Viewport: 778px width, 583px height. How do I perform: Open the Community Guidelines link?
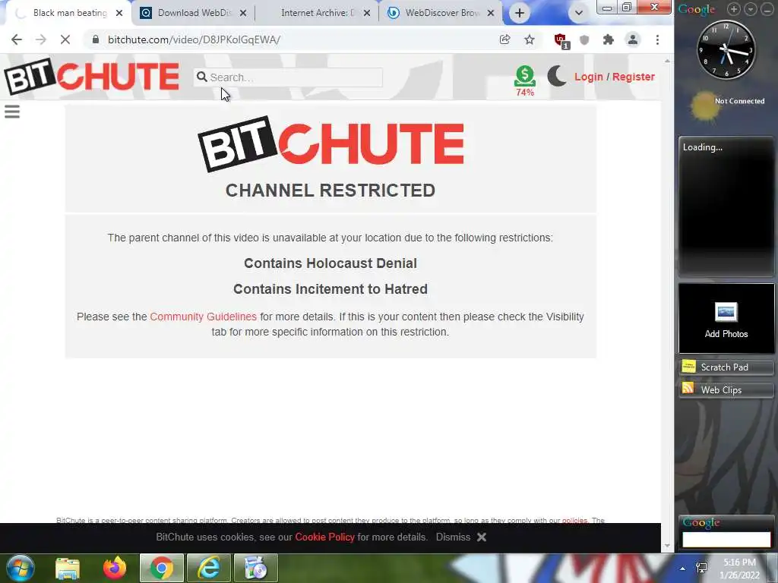[204, 317]
